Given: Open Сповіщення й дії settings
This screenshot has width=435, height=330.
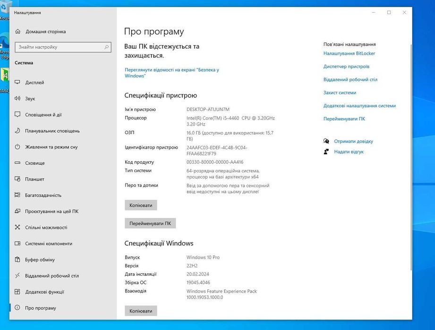Looking at the screenshot, I should tap(43, 115).
